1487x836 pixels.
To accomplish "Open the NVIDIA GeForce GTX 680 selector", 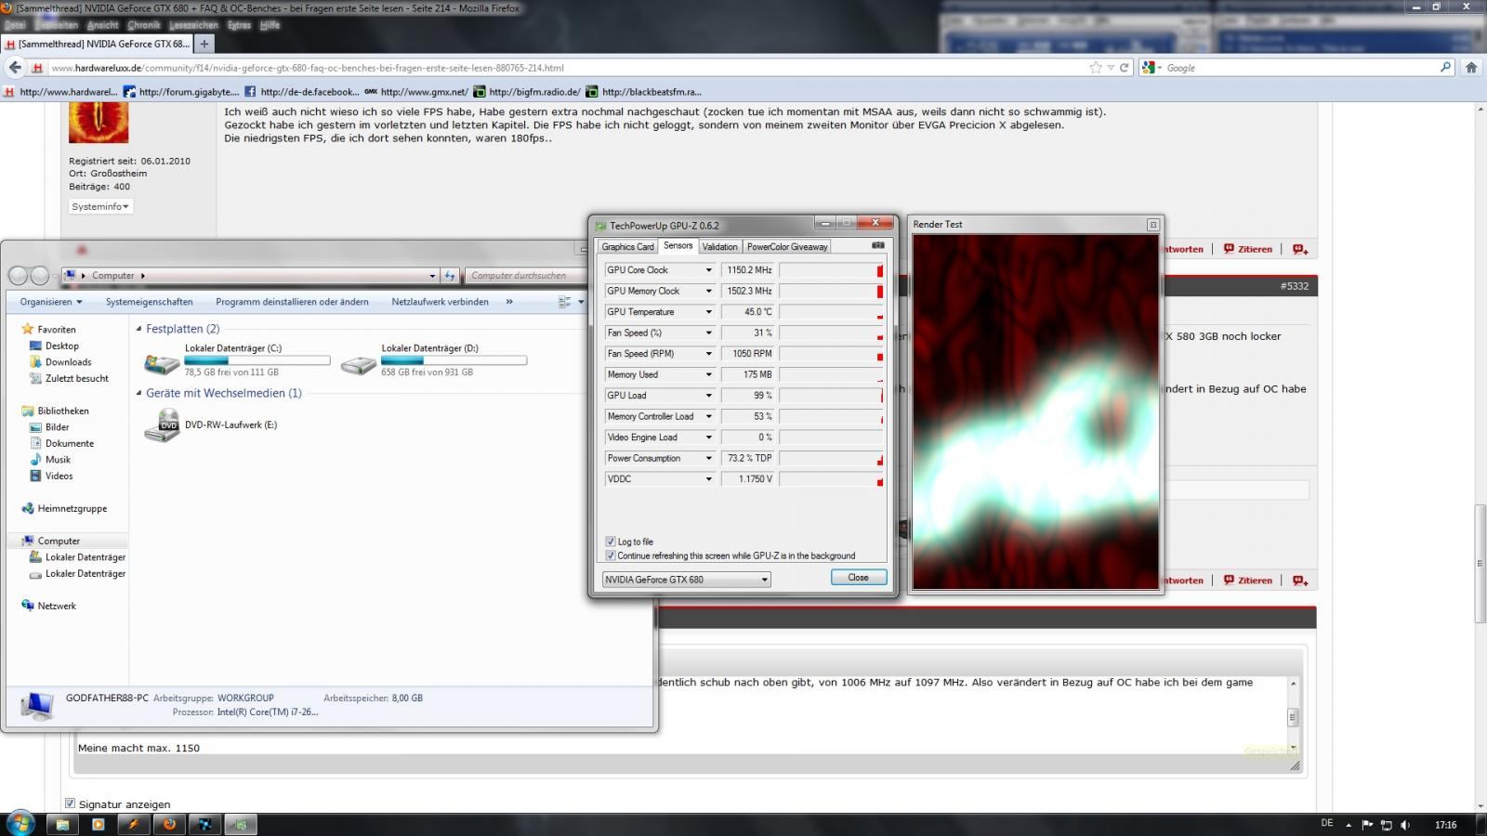I will [687, 580].
